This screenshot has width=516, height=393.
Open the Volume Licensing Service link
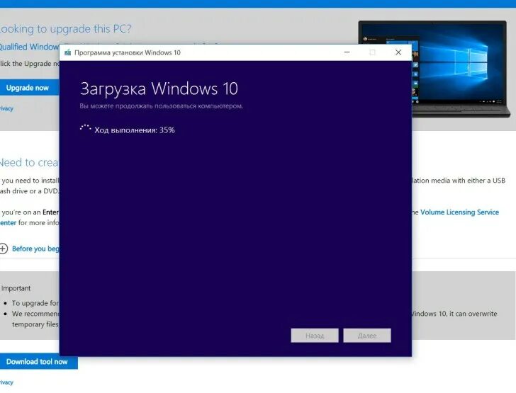click(459, 212)
